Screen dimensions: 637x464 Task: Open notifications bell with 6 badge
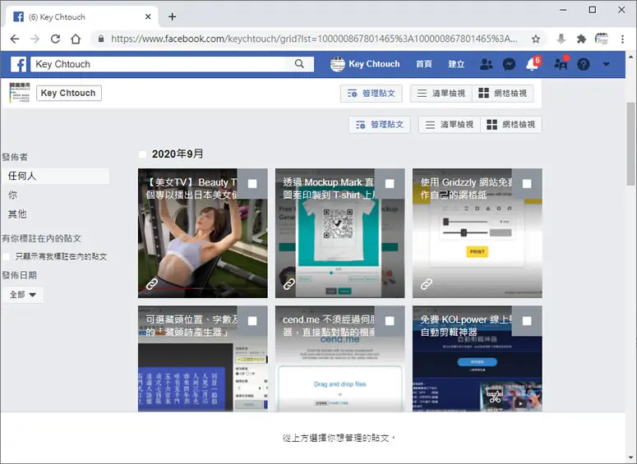coord(533,64)
